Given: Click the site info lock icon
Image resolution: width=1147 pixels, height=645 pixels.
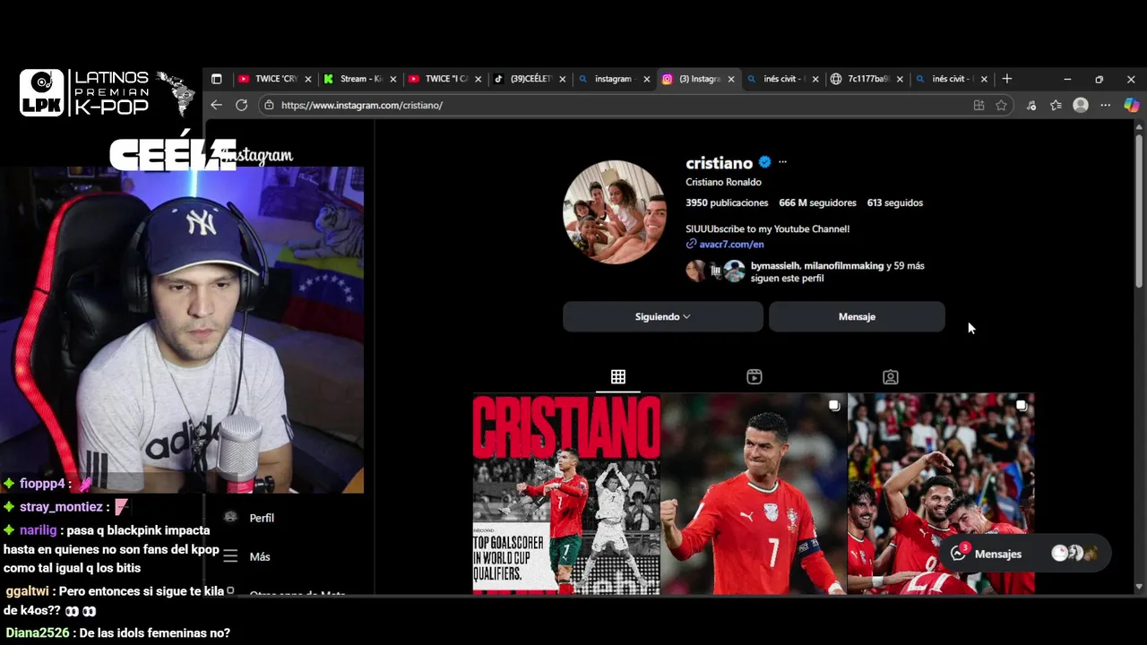Looking at the screenshot, I should click(x=269, y=105).
